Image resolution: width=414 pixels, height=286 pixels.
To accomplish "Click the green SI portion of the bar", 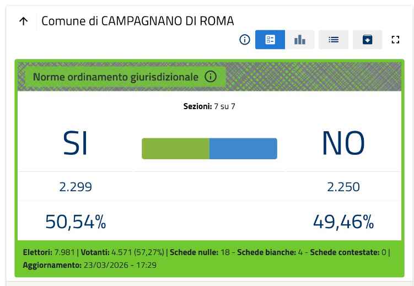I will [x=175, y=149].
